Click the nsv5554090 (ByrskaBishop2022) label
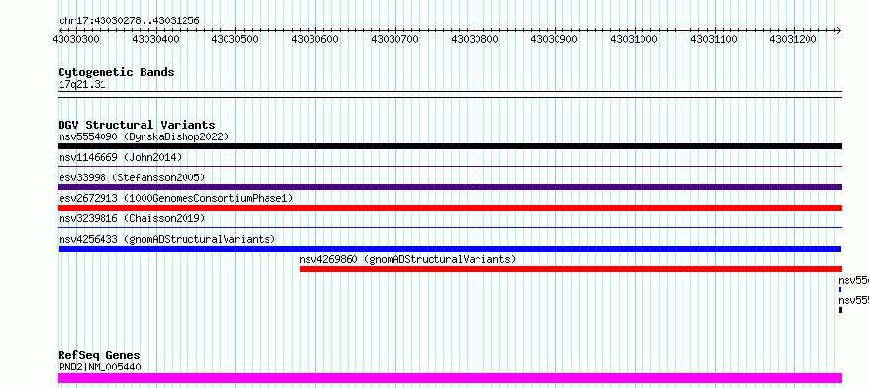Image resolution: width=869 pixels, height=388 pixels. coord(144,136)
